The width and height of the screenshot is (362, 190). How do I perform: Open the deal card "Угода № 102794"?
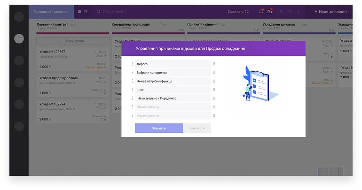point(73,112)
